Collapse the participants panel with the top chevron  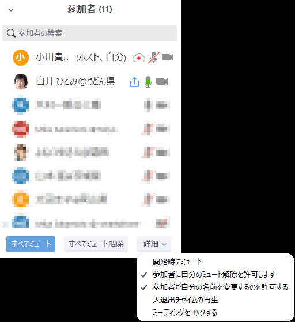pyautogui.click(x=11, y=10)
